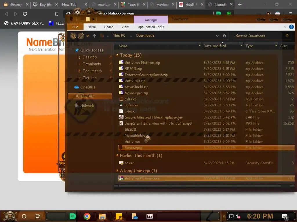Open the Type column filter dropdown

[276, 46]
